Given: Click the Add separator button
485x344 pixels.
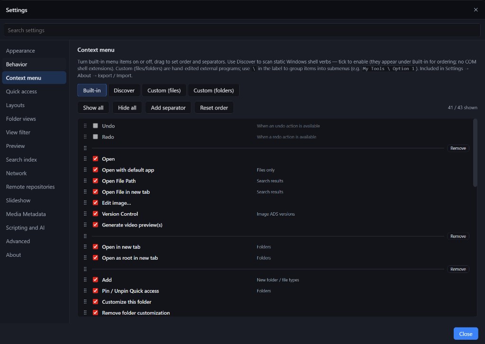Looking at the screenshot, I should pyautogui.click(x=168, y=108).
